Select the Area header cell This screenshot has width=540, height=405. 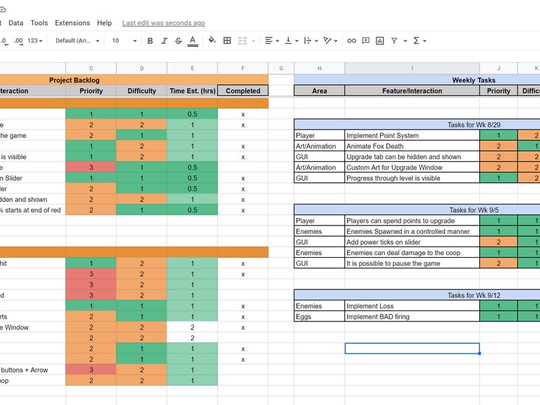coord(319,90)
